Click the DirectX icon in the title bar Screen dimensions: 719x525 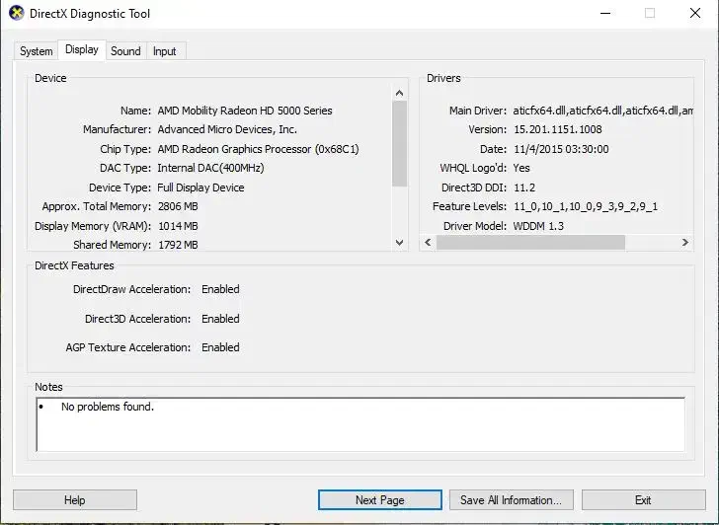(x=14, y=13)
